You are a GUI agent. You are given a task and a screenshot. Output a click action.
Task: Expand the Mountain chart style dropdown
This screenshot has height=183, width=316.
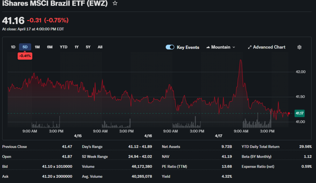[234, 47]
